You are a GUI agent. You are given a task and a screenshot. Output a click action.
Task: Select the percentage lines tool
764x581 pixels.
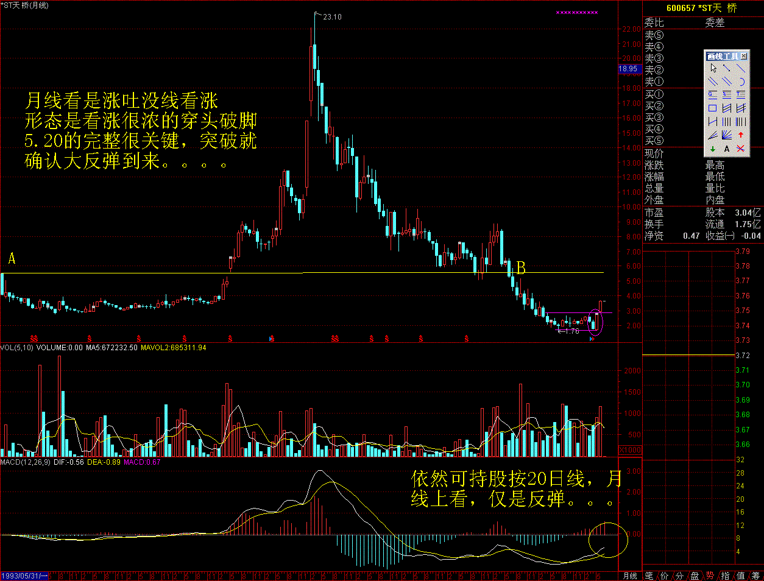click(727, 95)
